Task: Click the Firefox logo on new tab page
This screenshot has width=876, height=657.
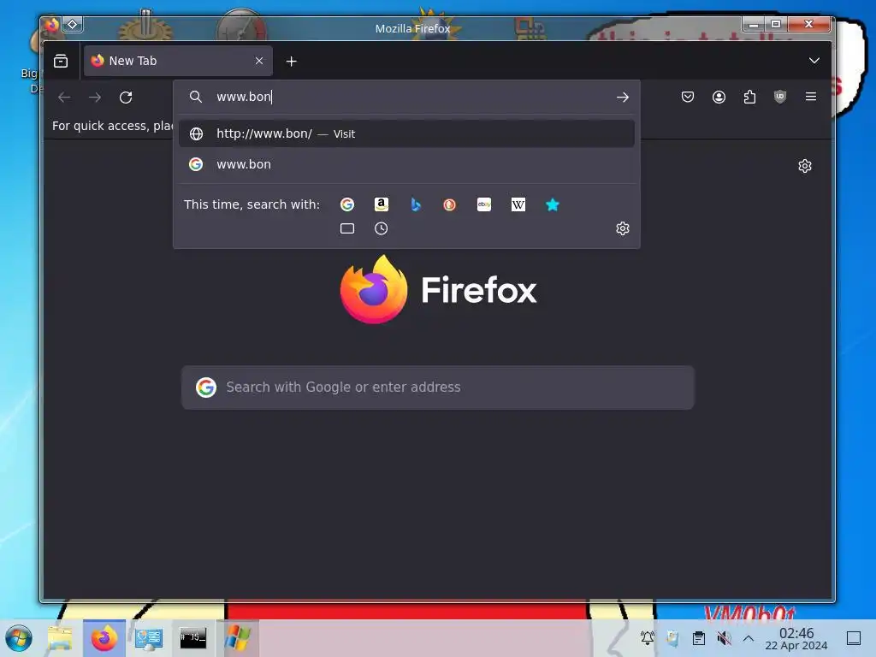Action: [x=438, y=289]
